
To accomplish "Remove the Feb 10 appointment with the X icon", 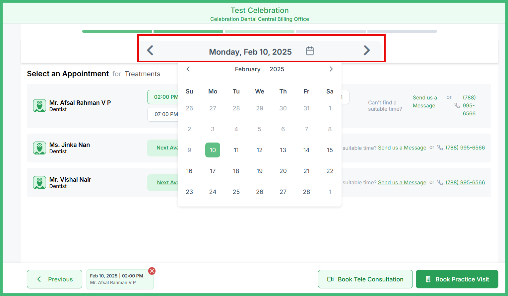I will coord(152,271).
